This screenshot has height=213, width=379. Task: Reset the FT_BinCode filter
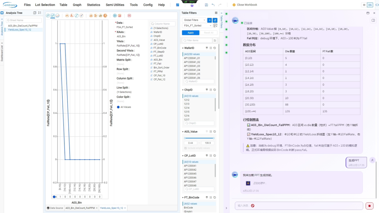pos(215,198)
